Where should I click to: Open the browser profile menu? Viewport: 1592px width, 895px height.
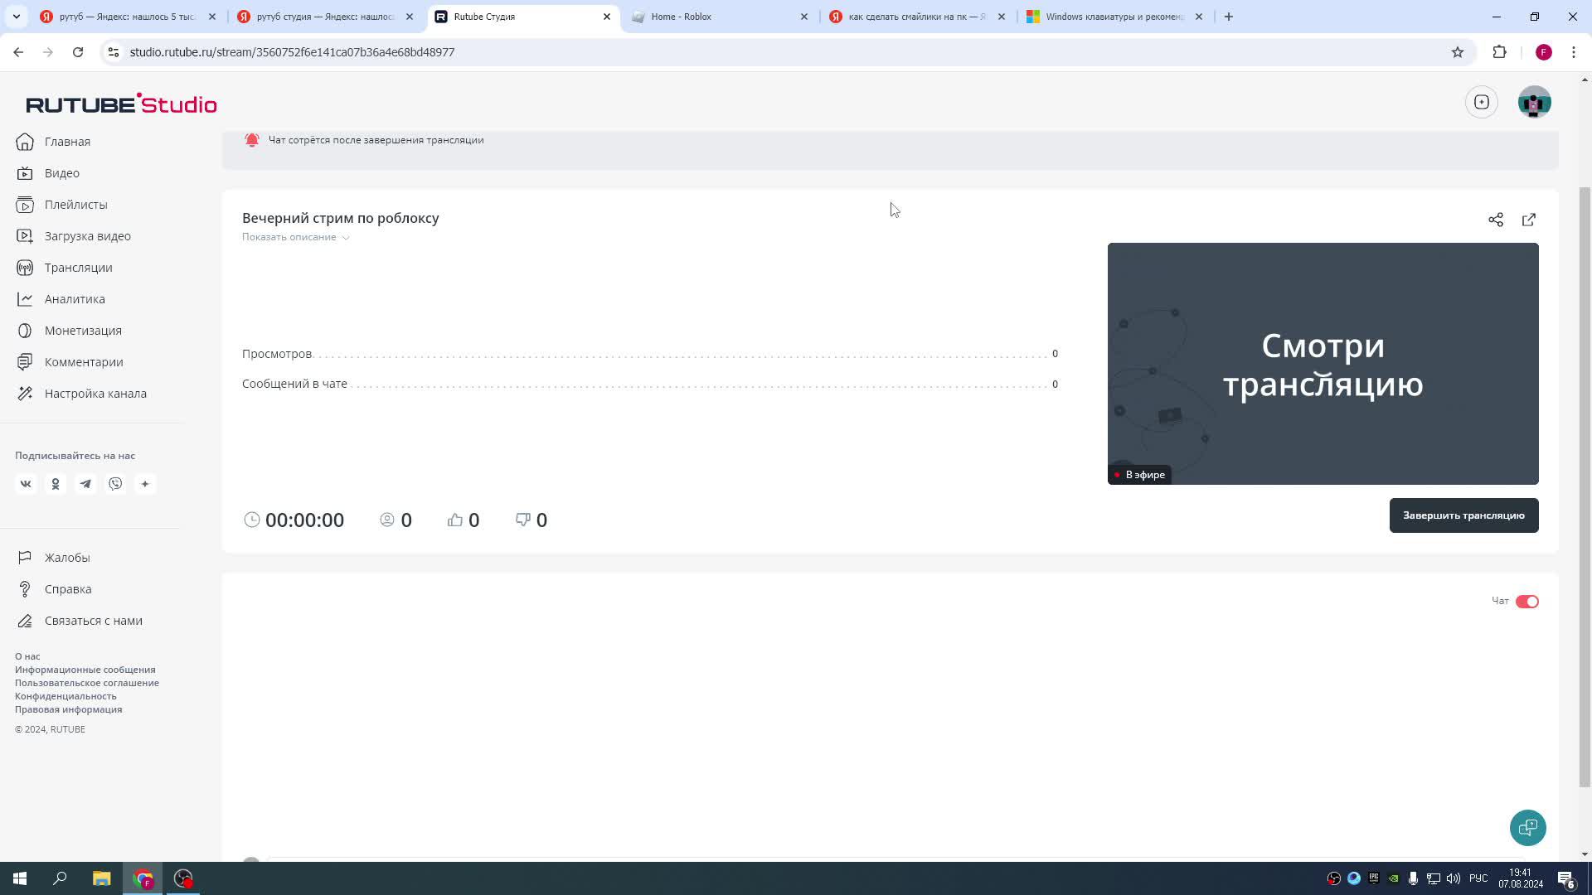(x=1543, y=51)
